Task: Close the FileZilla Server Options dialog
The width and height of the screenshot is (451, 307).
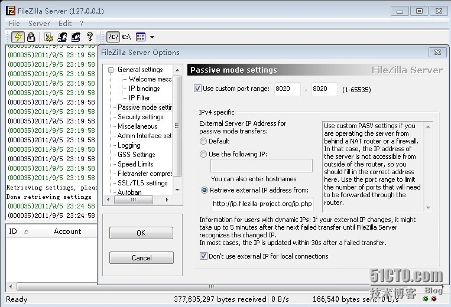Action: (437, 53)
